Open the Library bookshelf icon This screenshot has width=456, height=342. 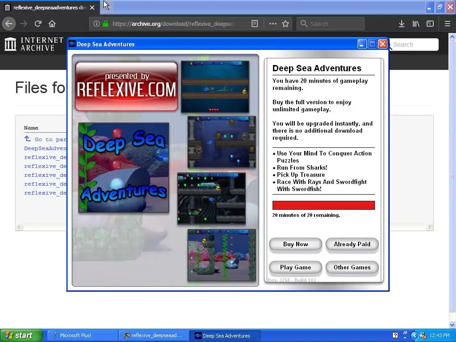(x=416, y=24)
